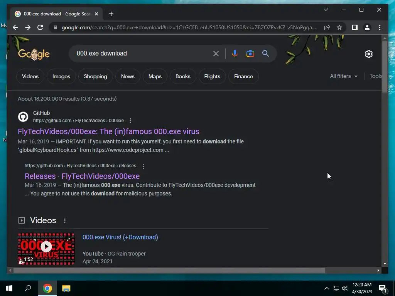395x296 pixels.
Task: Switch to Flights results
Action: (x=212, y=76)
